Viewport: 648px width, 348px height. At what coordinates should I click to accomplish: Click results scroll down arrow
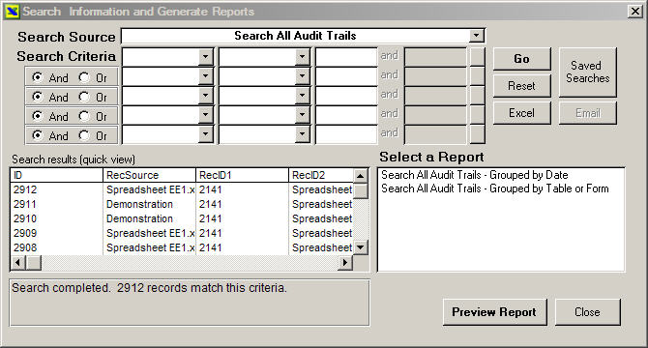tap(361, 247)
